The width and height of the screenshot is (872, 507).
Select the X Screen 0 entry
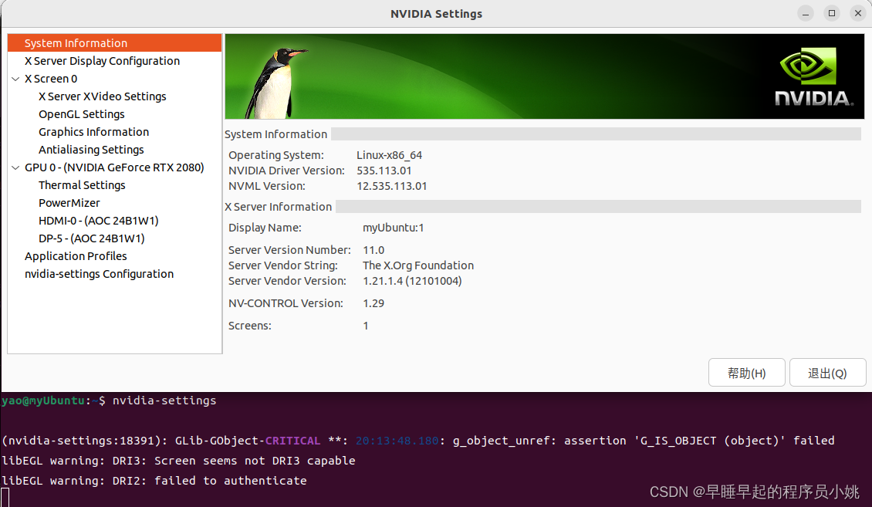click(51, 79)
